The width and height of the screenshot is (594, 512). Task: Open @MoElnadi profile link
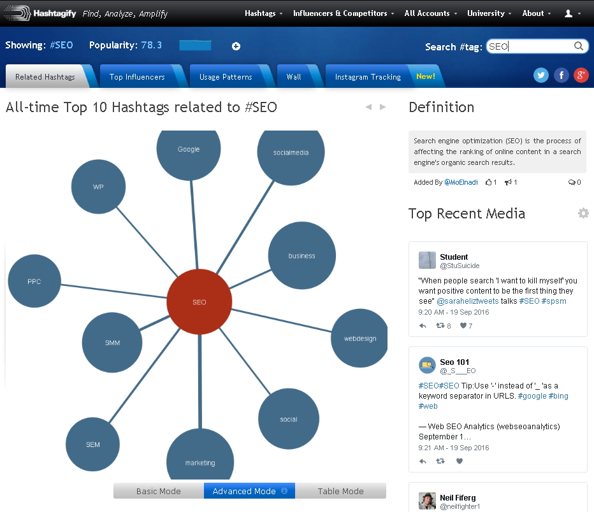461,182
